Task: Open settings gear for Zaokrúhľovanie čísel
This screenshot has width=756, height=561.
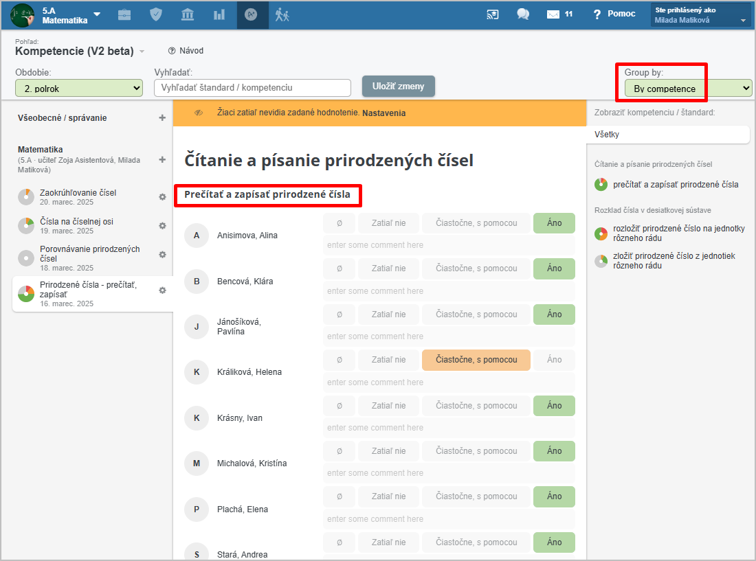Action: [162, 197]
